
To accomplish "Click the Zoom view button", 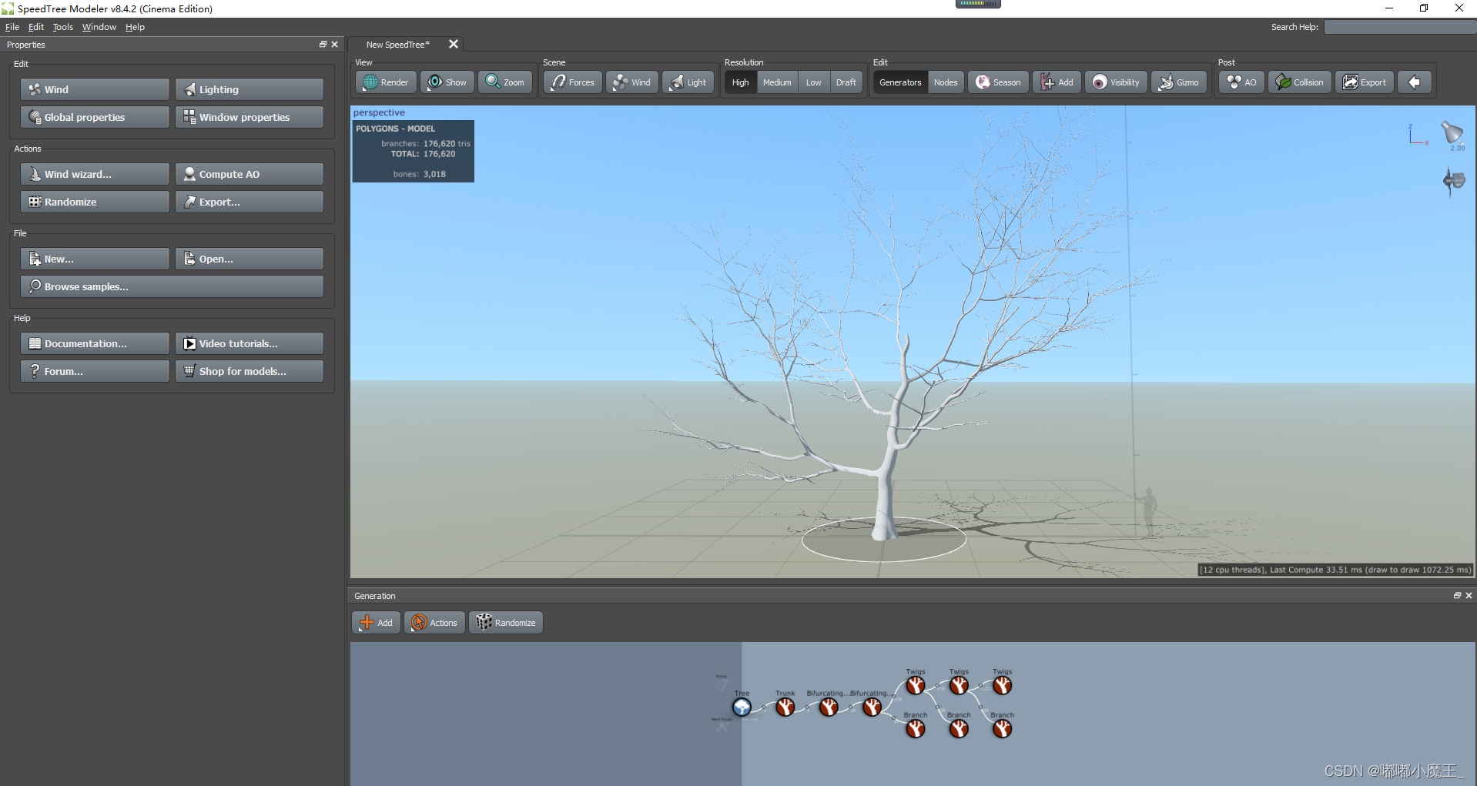I will click(x=505, y=82).
